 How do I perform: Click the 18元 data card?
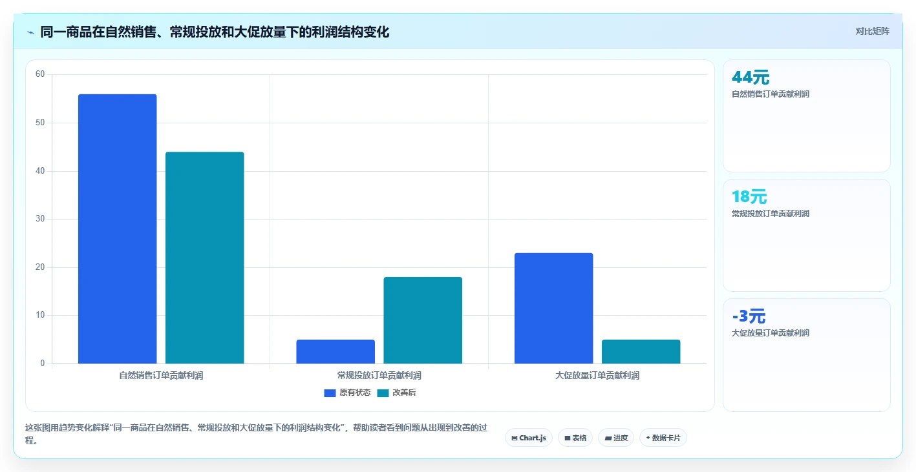(806, 235)
